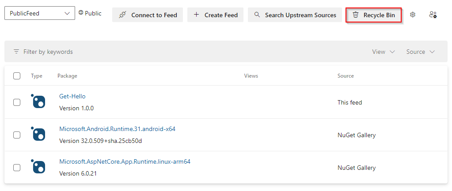
Task: Check the select-all packages checkbox
Action: pyautogui.click(x=17, y=76)
